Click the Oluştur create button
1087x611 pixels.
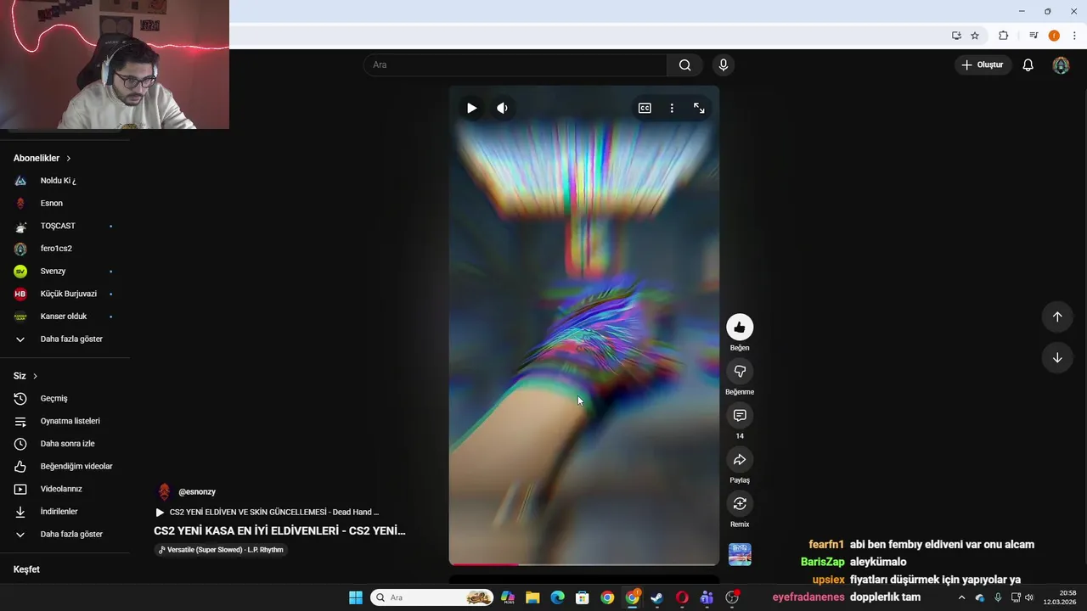point(982,64)
